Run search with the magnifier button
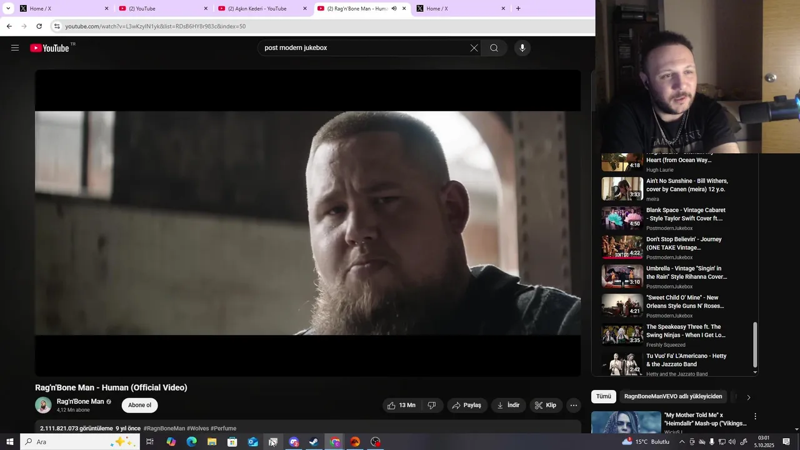Viewport: 800px width, 450px height. coord(494,48)
